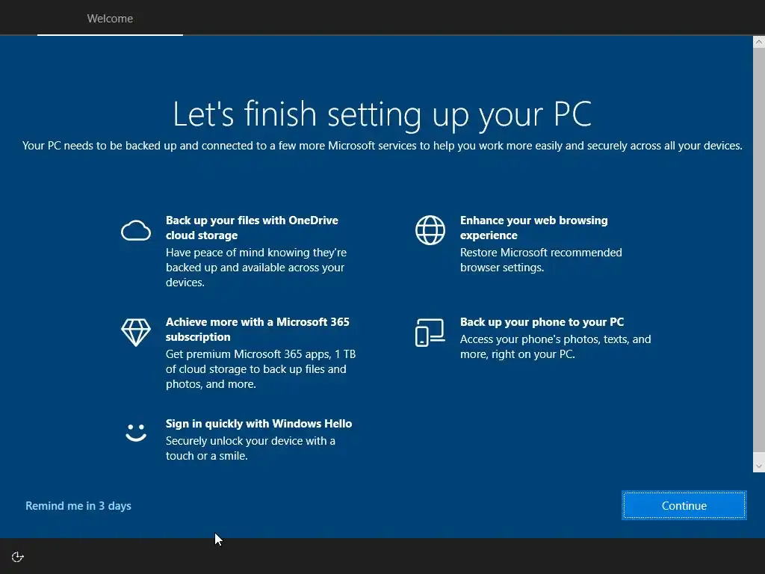Click "Enhance your web browsing experience" title
The height and width of the screenshot is (574, 765).
(533, 227)
